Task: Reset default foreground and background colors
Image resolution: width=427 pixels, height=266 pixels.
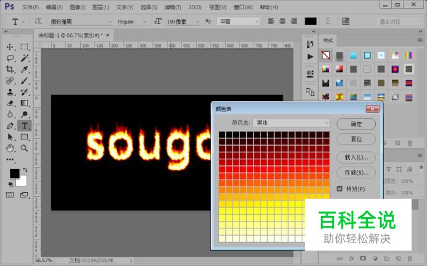Action: [x=10, y=185]
